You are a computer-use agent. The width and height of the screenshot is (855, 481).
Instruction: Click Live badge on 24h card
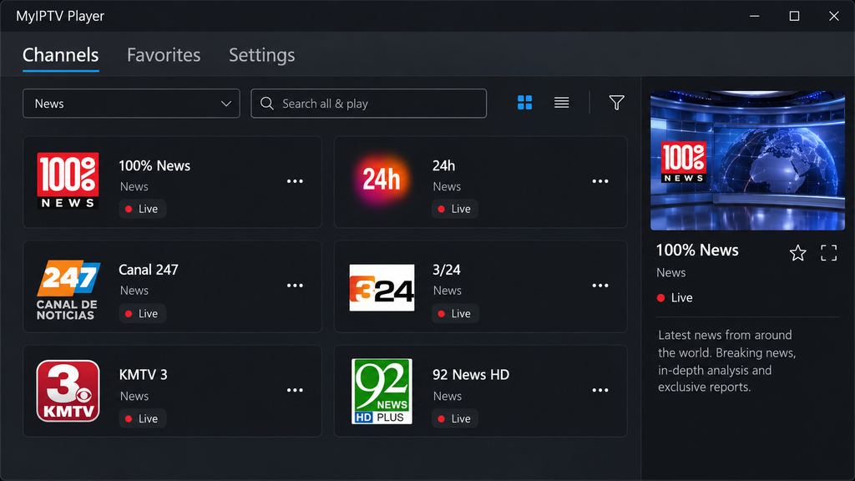(455, 209)
